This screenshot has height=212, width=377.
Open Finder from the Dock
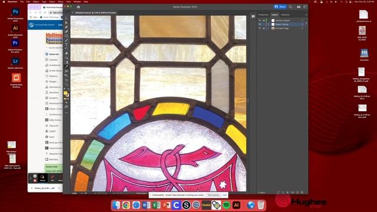[x=116, y=205]
